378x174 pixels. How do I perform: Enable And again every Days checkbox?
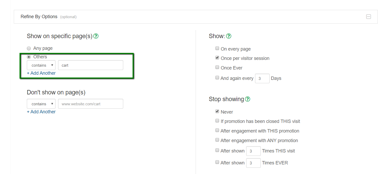(217, 78)
